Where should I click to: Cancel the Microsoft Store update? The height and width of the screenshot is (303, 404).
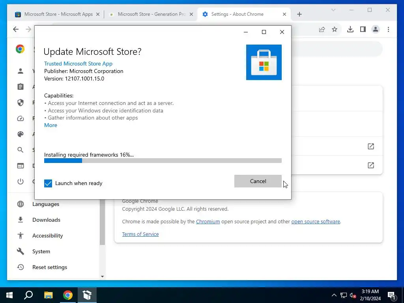tap(258, 181)
